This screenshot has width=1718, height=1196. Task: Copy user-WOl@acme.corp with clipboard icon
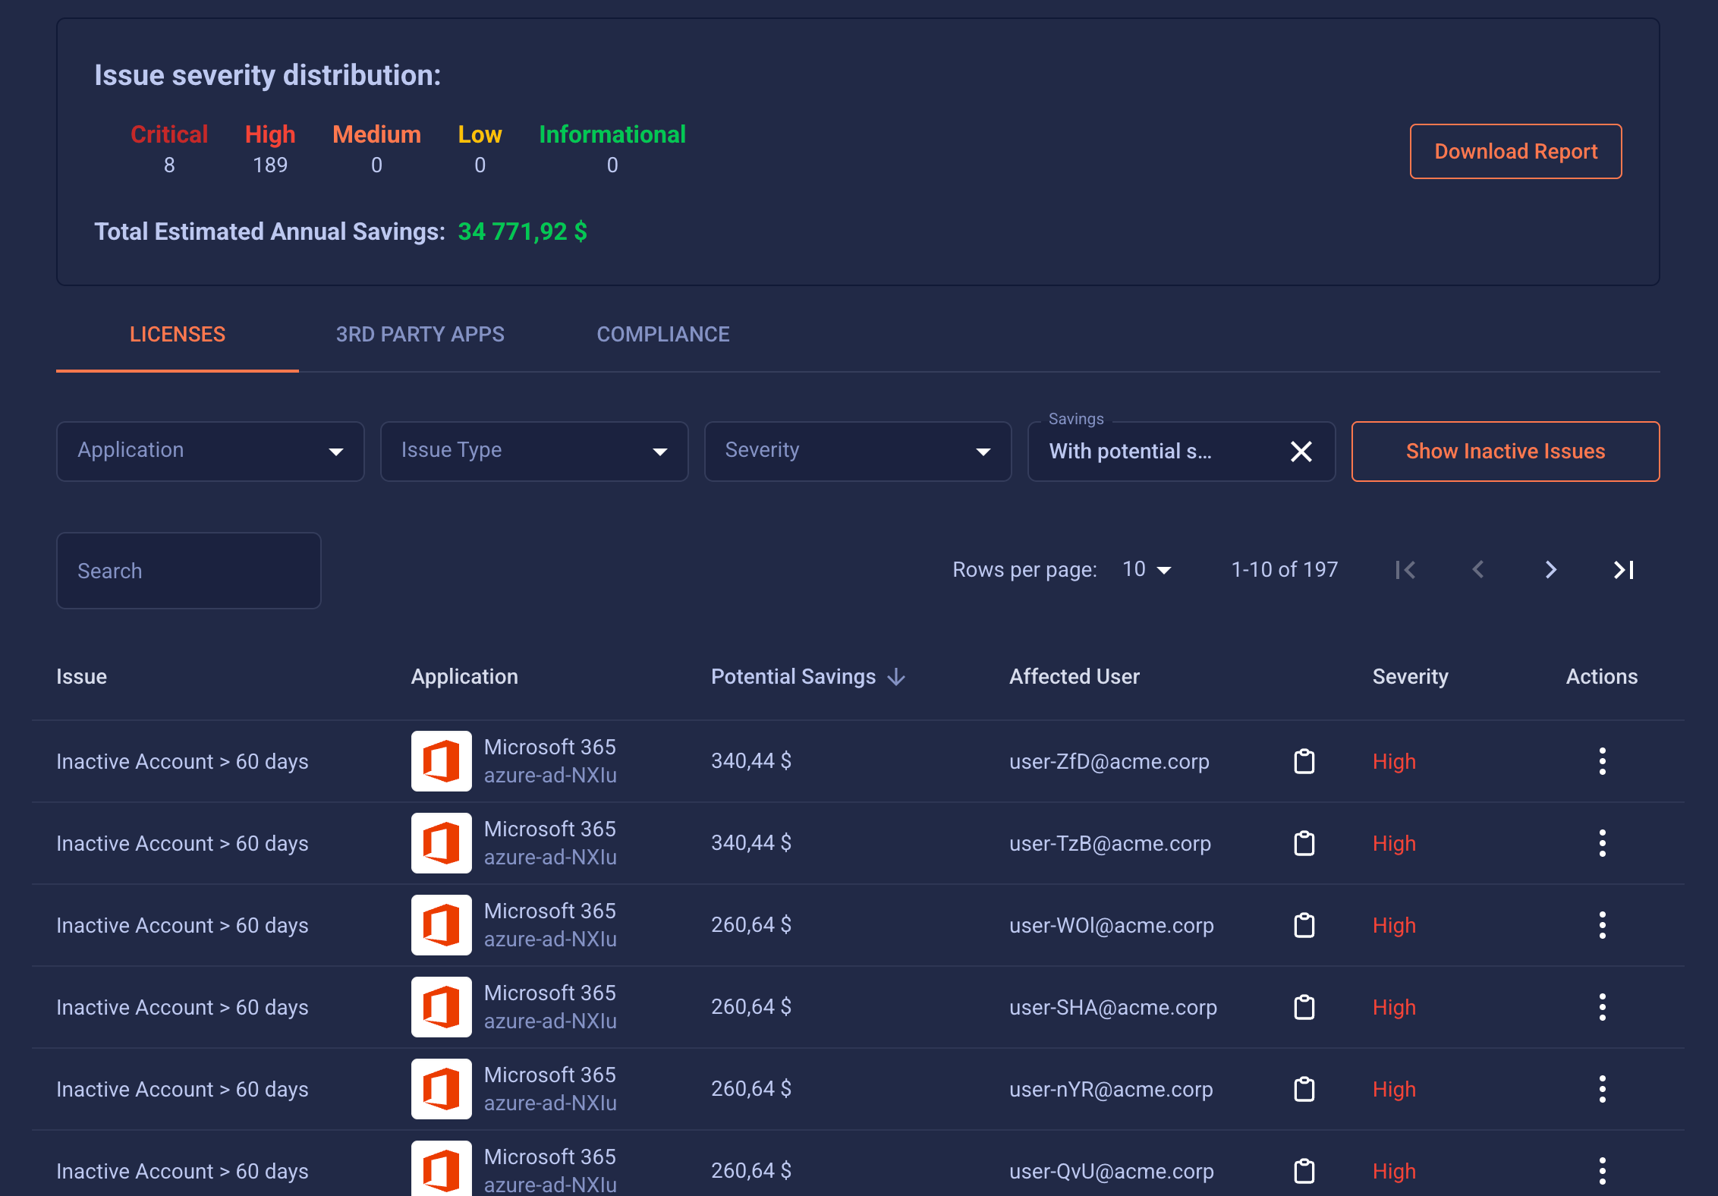1304,925
